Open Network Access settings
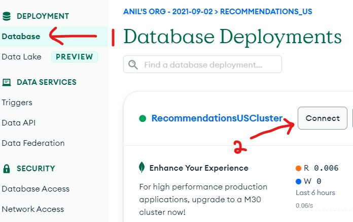The height and width of the screenshot is (222, 353). (x=33, y=209)
